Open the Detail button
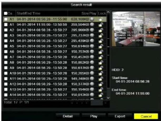161x121 pixels. pyautogui.click(x=68, y=116)
